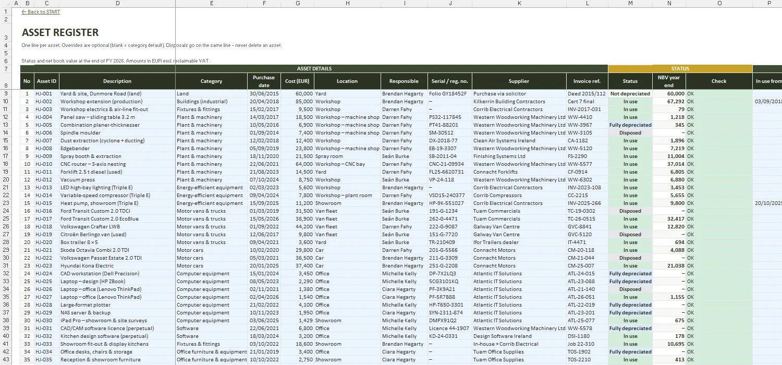Select the Folio GY18452F cell
This screenshot has width=782, height=365.
pyautogui.click(x=450, y=94)
